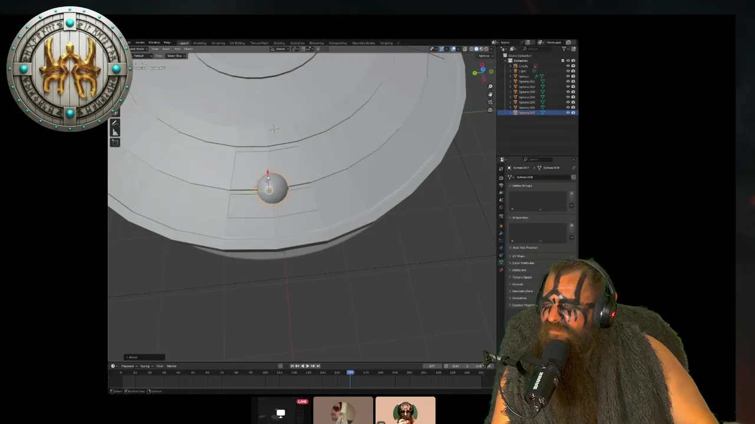Open the Window menu
Image resolution: width=755 pixels, height=424 pixels.
(154, 43)
